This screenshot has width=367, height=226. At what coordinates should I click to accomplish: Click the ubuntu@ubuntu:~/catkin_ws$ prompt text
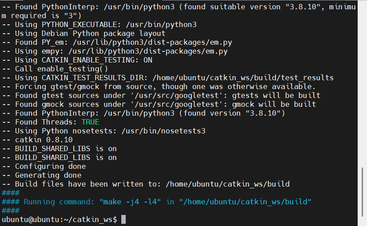coord(59,220)
